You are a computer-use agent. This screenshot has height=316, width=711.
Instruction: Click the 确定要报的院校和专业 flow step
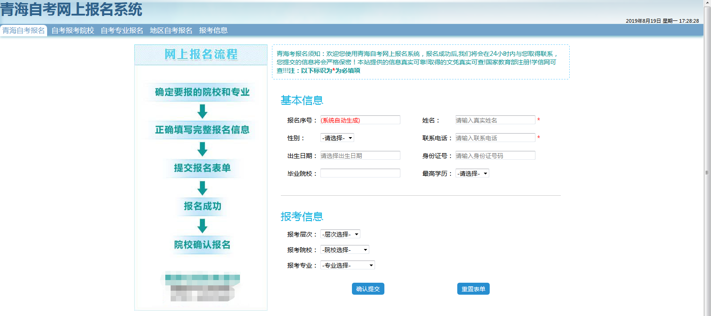(202, 92)
